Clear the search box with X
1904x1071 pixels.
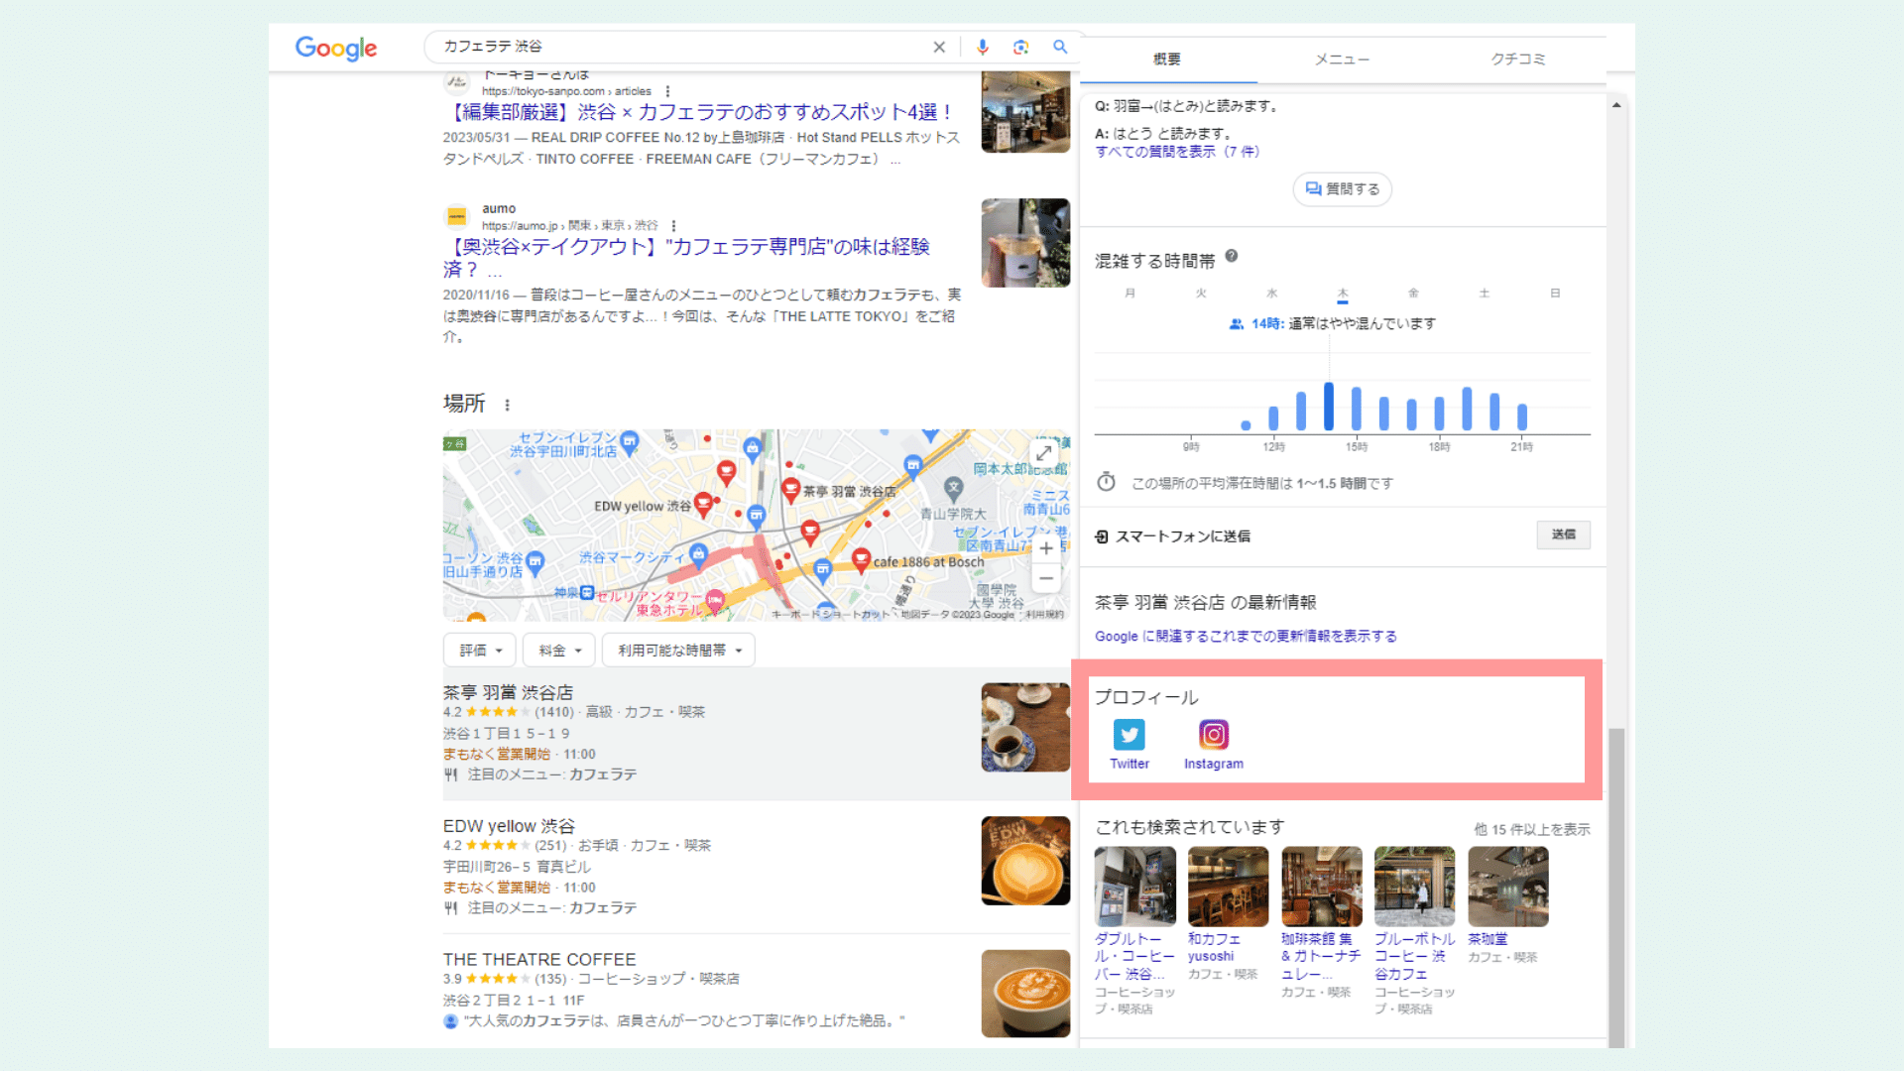tap(939, 47)
